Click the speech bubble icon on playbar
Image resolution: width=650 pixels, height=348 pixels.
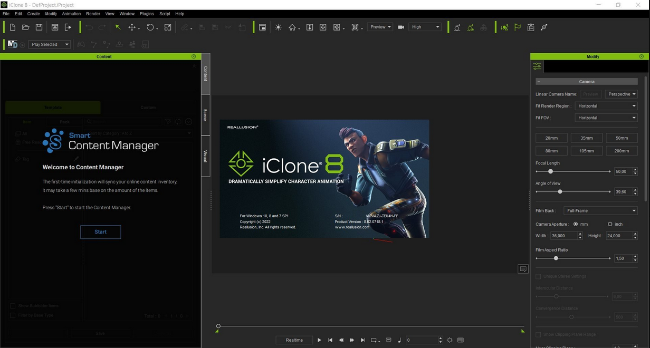click(x=388, y=340)
